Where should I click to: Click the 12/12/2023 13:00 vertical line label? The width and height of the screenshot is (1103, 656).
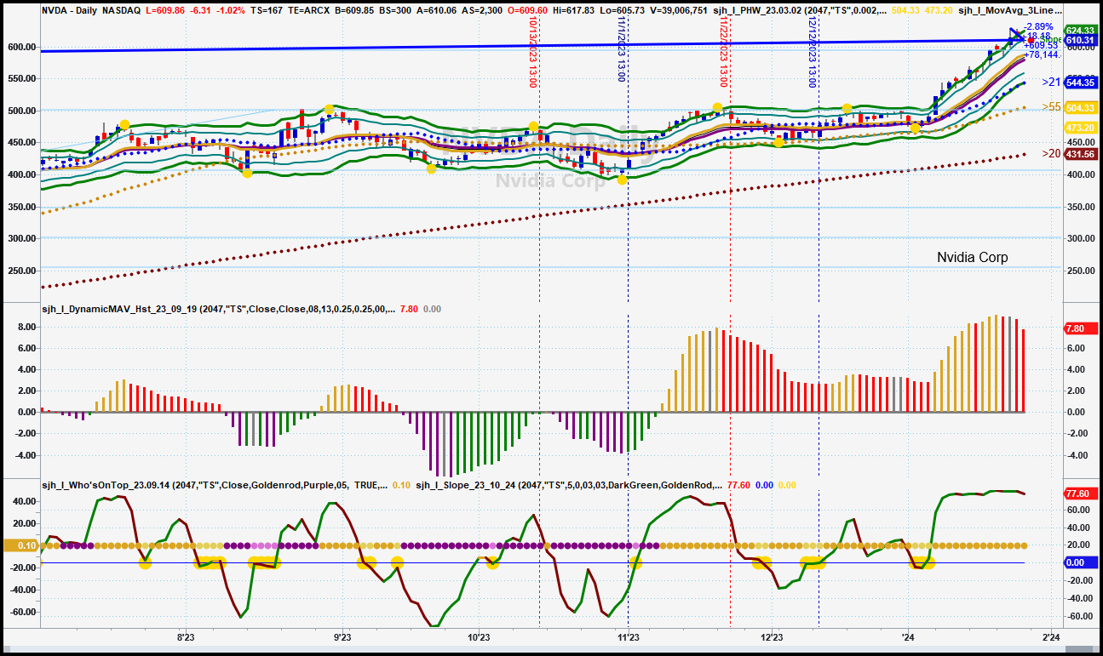tap(813, 52)
